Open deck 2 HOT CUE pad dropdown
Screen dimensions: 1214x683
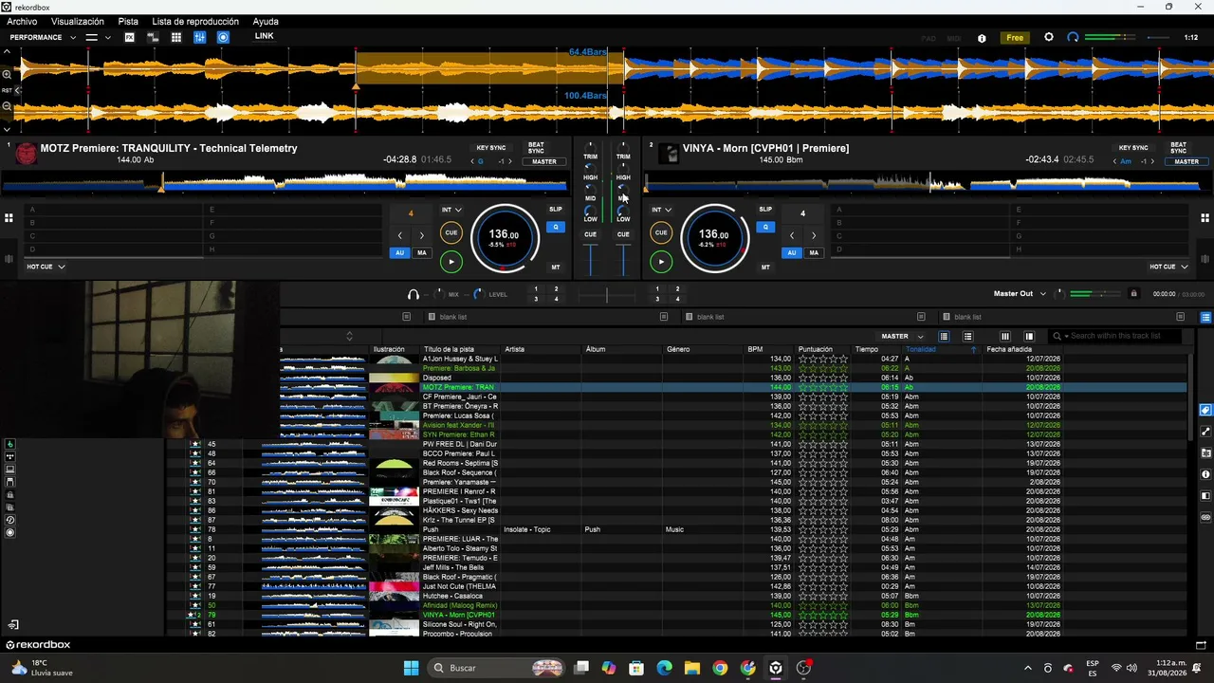[x=1168, y=267]
